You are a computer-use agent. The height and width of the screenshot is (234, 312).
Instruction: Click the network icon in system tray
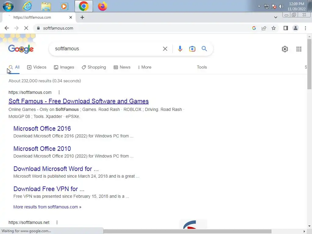pos(266,6)
